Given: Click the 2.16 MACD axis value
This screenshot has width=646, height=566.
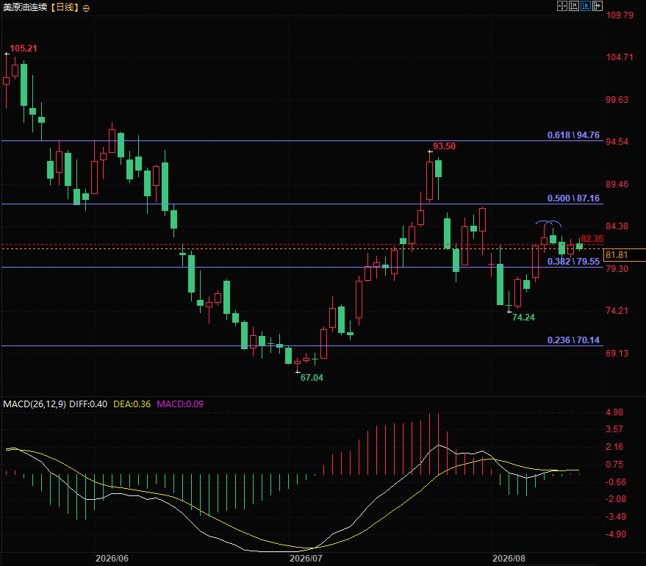Looking at the screenshot, I should (614, 447).
